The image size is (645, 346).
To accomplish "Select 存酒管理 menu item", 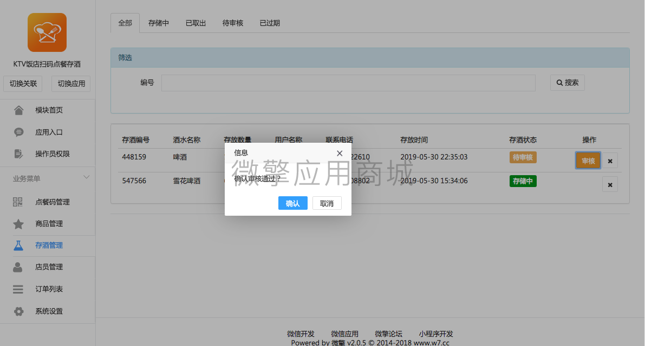I will (48, 245).
